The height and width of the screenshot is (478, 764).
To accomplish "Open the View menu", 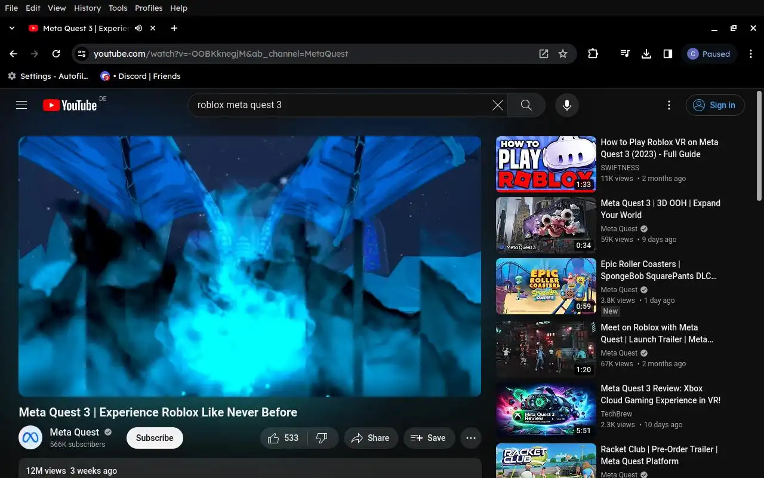I will 57,8.
